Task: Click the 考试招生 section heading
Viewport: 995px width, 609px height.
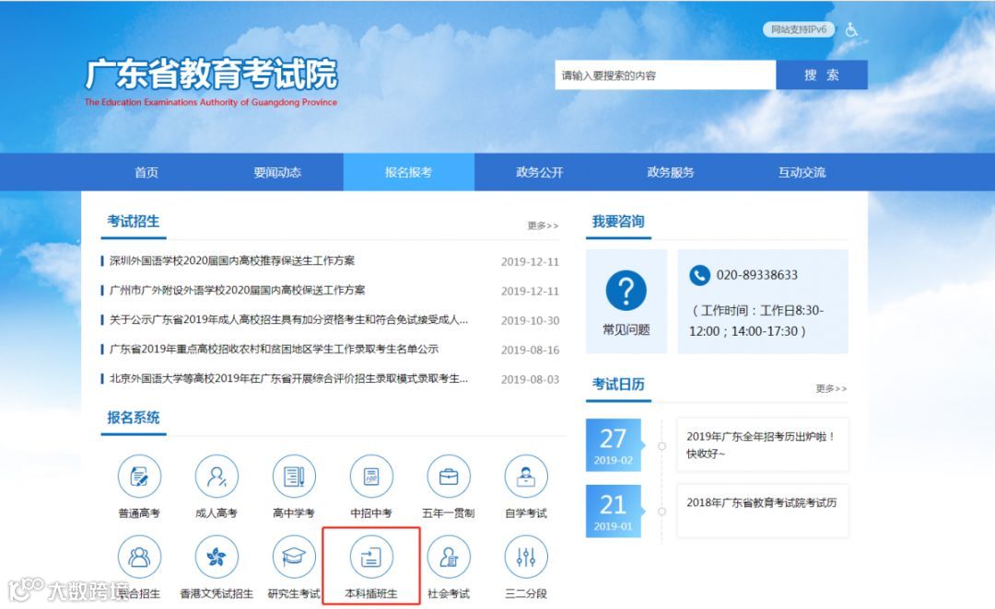Action: (x=134, y=221)
